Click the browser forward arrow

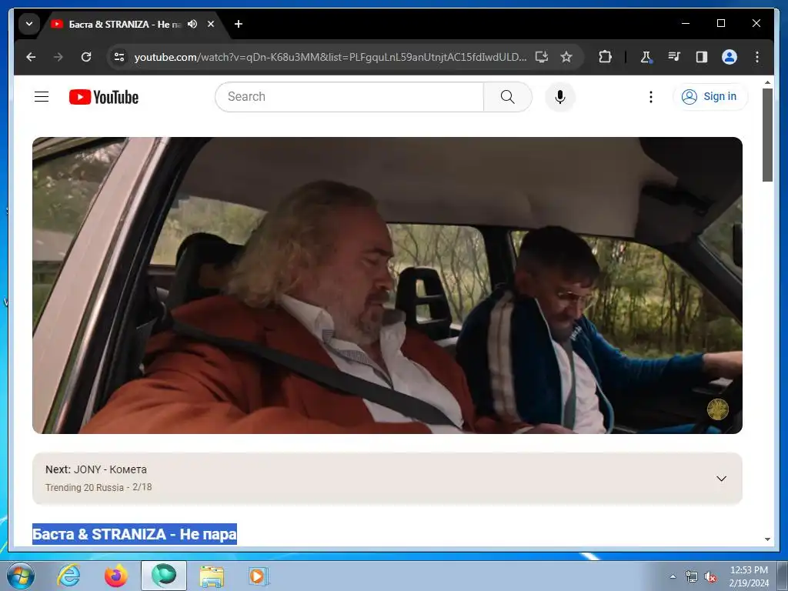(x=58, y=57)
